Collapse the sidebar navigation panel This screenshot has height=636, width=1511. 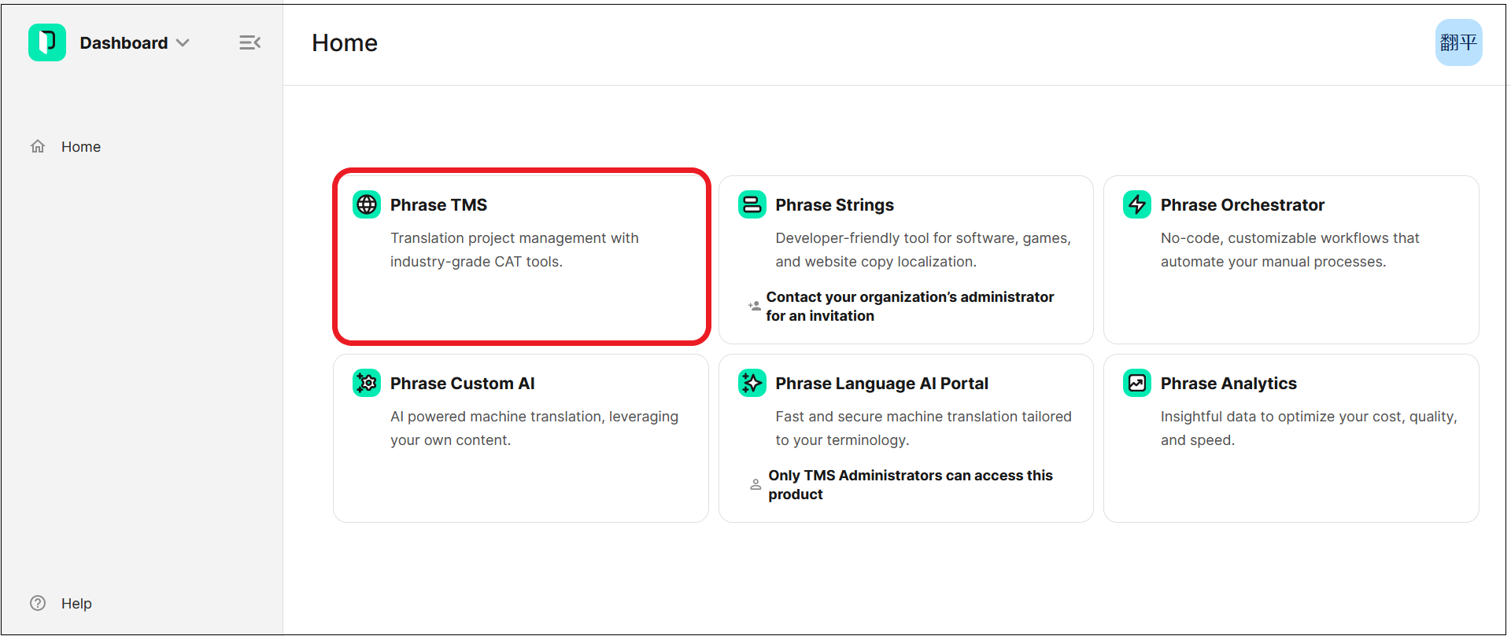249,42
